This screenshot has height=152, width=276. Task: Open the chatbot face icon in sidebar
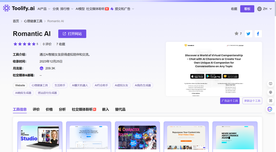tap(270, 109)
